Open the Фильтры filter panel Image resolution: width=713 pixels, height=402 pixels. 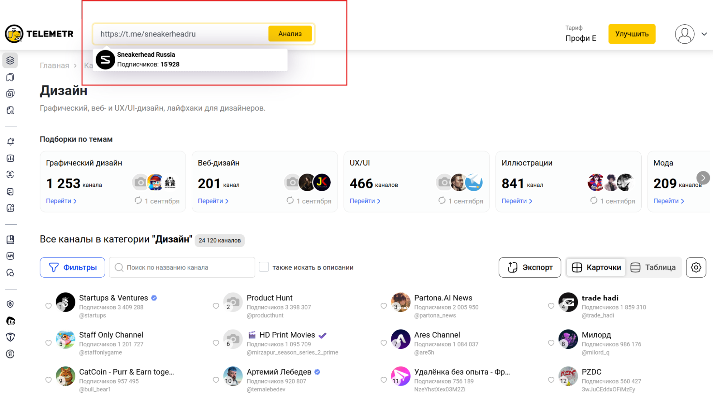72,267
